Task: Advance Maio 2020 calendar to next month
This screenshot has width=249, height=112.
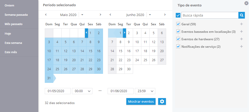Action: point(100,15)
